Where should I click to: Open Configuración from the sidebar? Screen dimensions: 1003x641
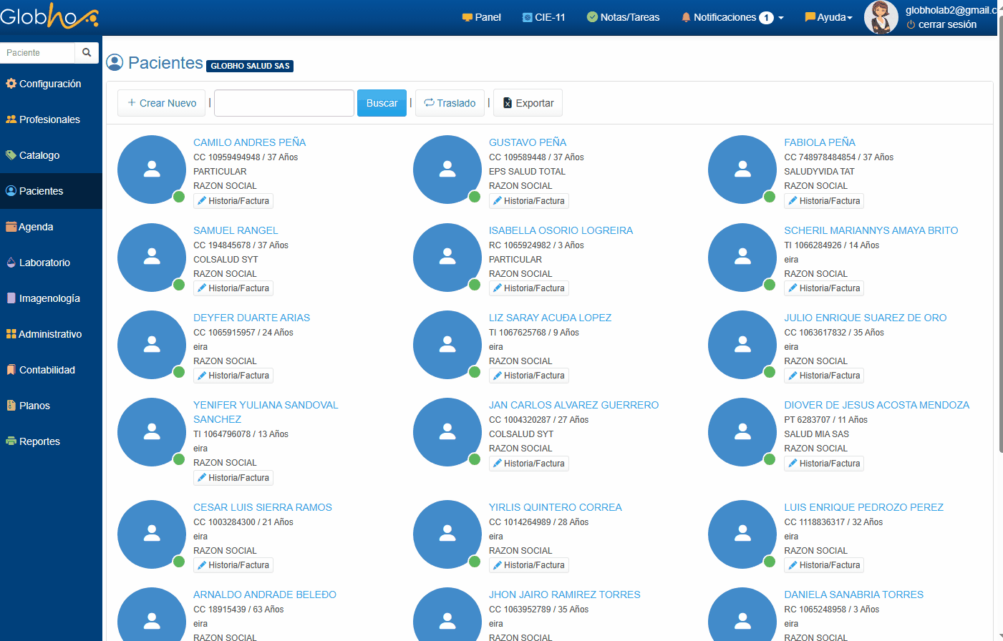[49, 84]
